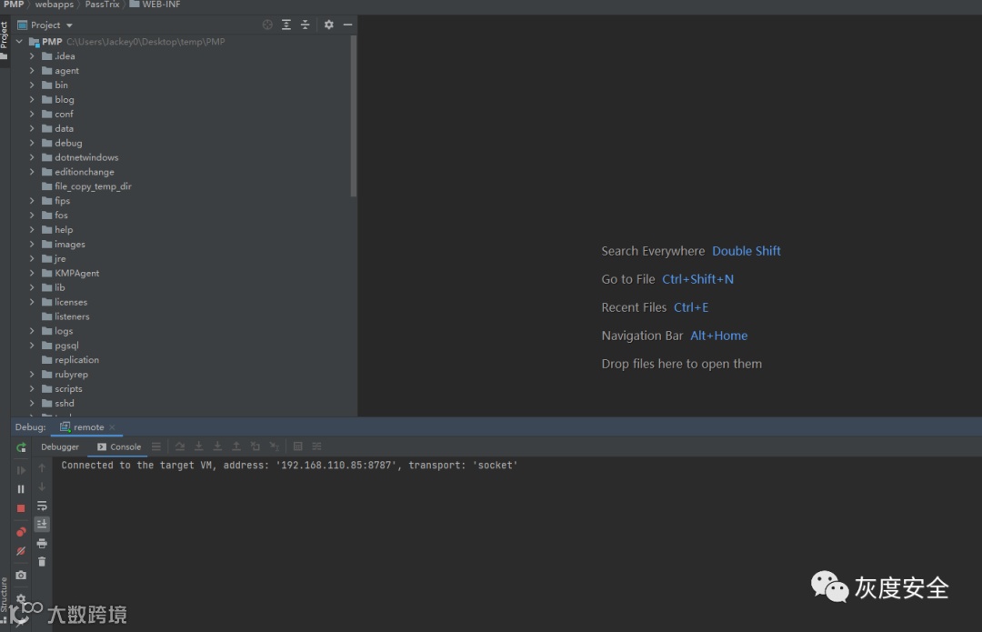Click console Up the Stack Trace arrow
Viewport: 982px width, 632px height.
42,467
